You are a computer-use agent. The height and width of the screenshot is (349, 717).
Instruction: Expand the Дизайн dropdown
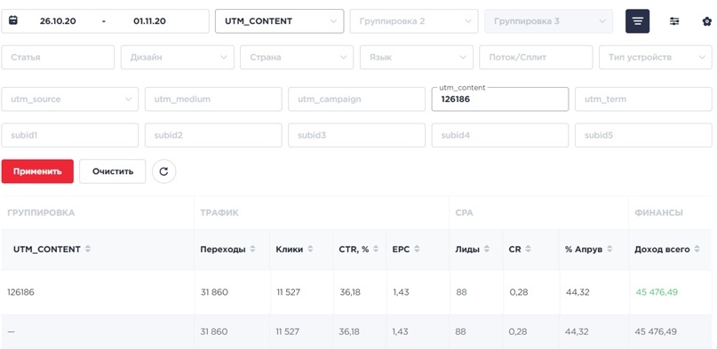(178, 57)
